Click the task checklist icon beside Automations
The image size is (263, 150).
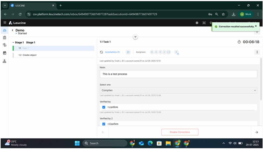128,52
